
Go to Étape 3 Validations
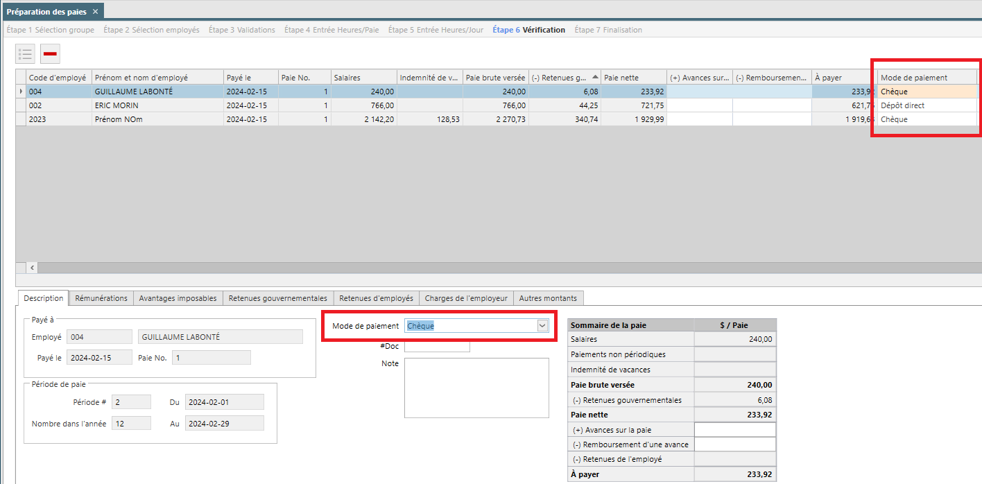(242, 30)
